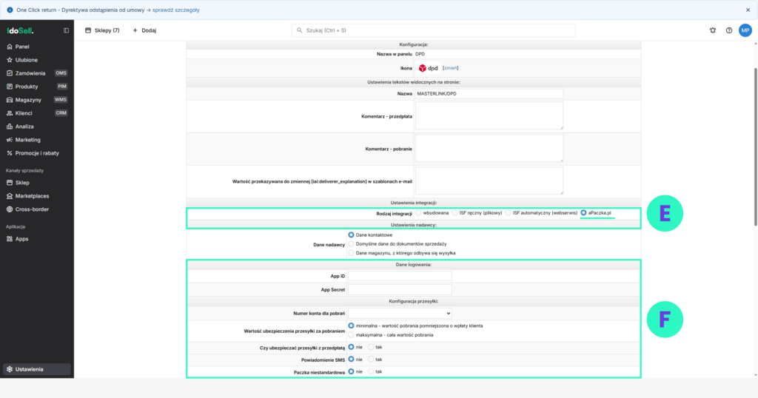Click the page vertical scrollbar

point(756,146)
